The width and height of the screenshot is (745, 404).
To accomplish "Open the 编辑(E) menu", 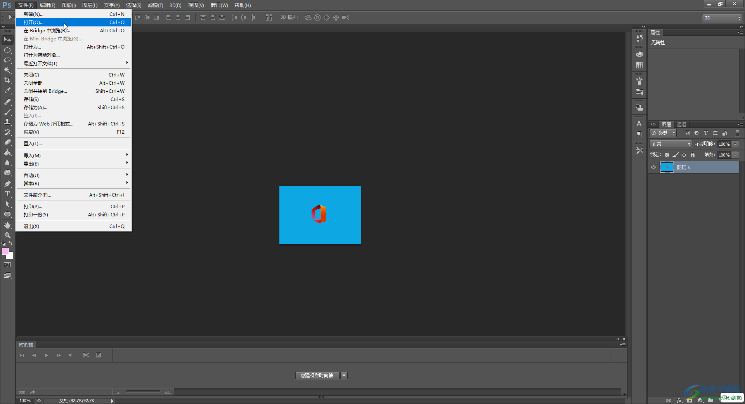I will click(48, 5).
